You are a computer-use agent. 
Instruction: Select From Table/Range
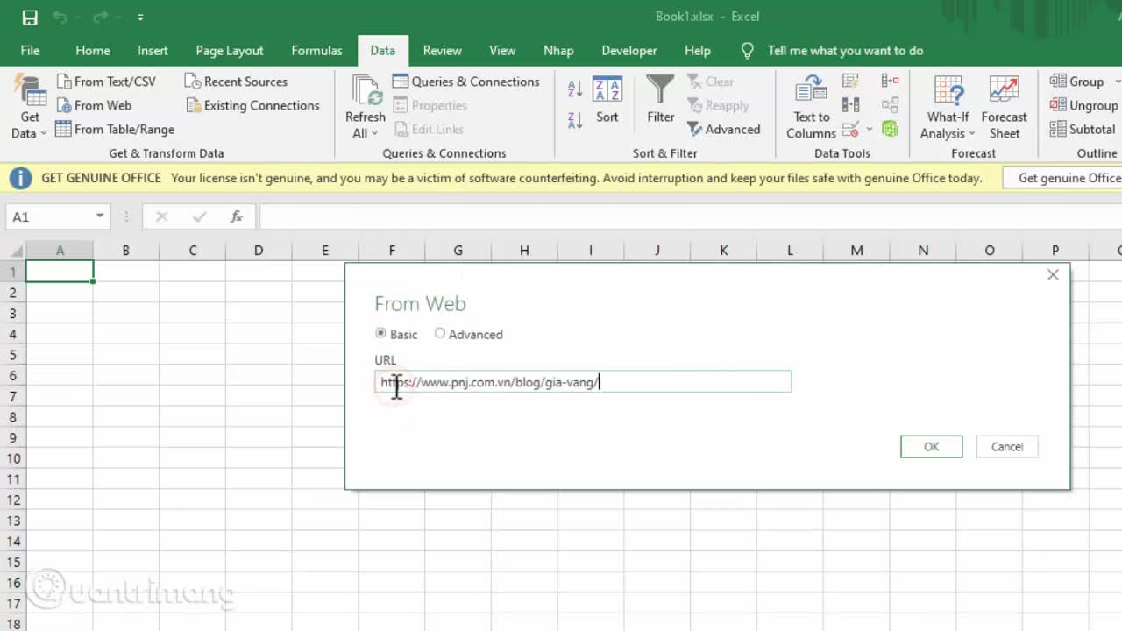click(115, 129)
